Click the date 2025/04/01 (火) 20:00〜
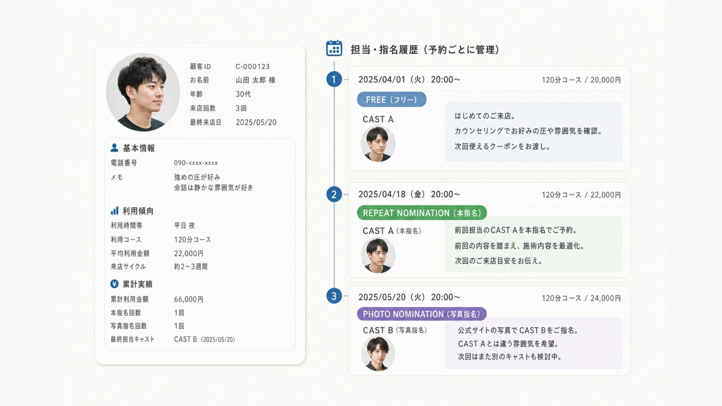 409,79
